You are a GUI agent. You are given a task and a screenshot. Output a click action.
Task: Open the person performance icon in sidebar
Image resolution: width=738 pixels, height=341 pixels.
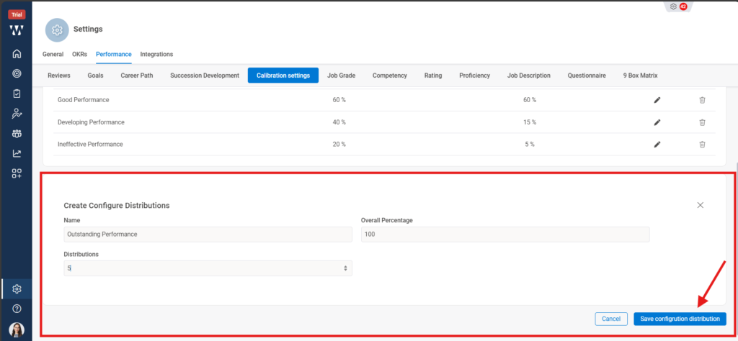(17, 113)
